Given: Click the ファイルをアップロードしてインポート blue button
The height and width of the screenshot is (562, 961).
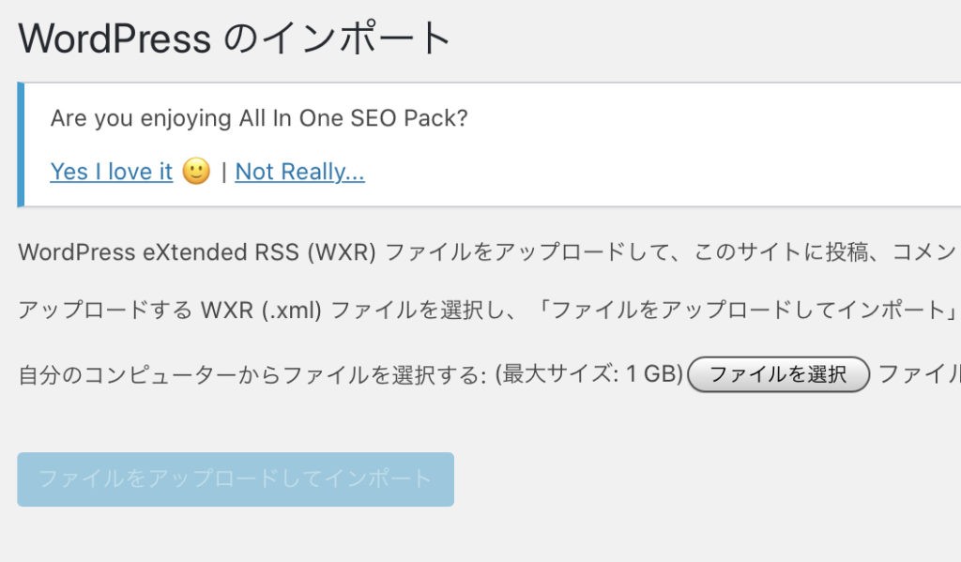Looking at the screenshot, I should point(236,479).
